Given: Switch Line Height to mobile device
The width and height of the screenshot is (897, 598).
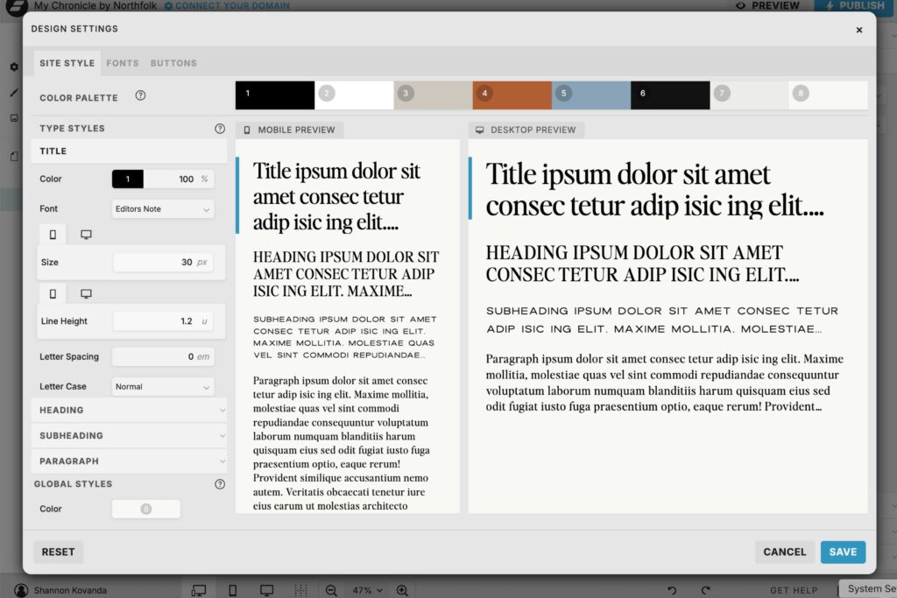Looking at the screenshot, I should tap(53, 293).
